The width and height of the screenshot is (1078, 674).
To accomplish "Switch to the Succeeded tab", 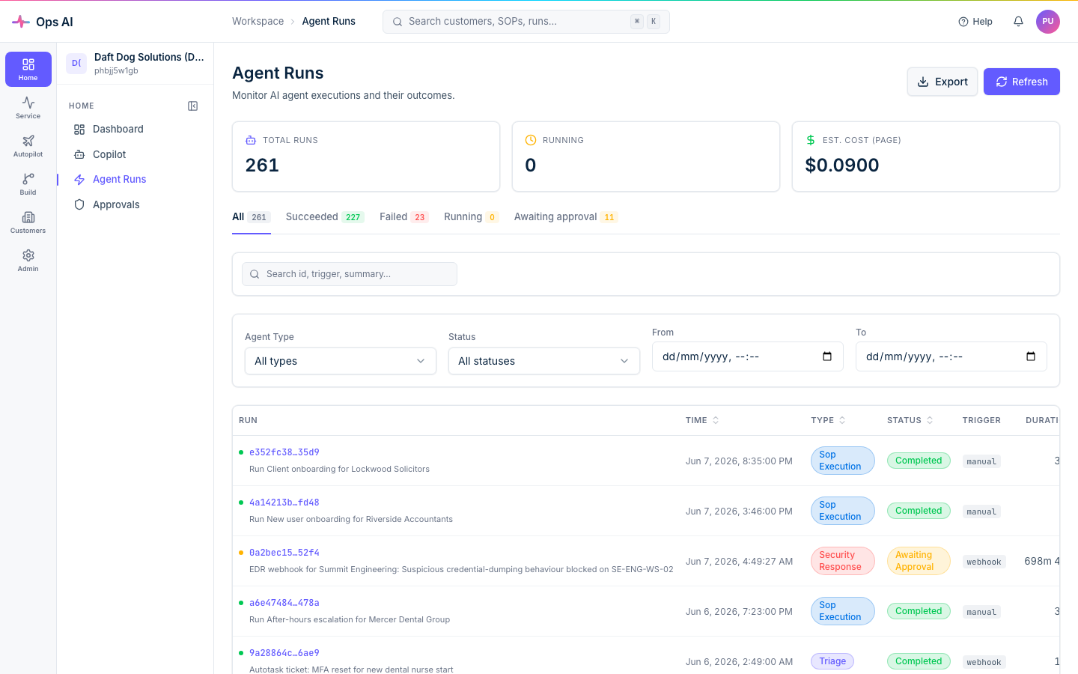I will (325, 217).
